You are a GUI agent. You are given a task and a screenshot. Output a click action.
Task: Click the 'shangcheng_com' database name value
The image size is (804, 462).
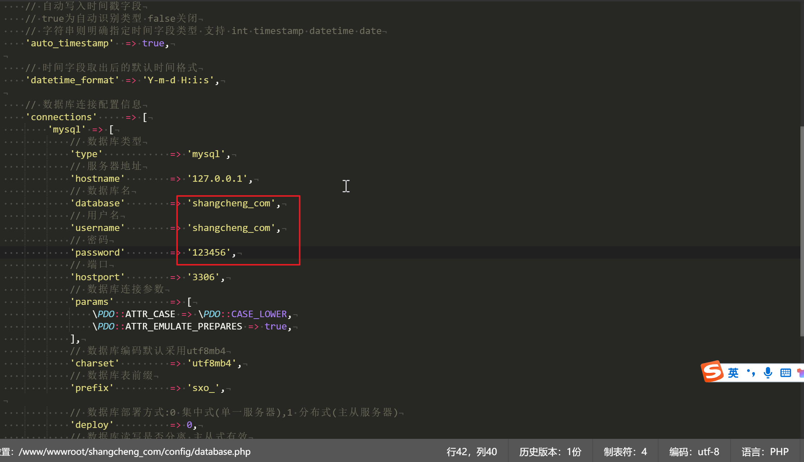click(x=232, y=203)
